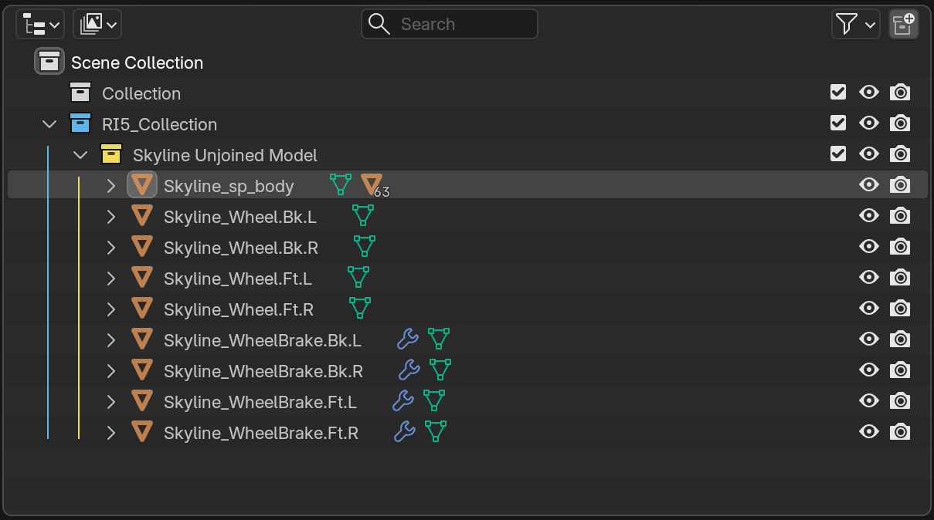Expand Skyline_WheelBrake.Ft.L object
Image resolution: width=934 pixels, height=520 pixels.
111,402
